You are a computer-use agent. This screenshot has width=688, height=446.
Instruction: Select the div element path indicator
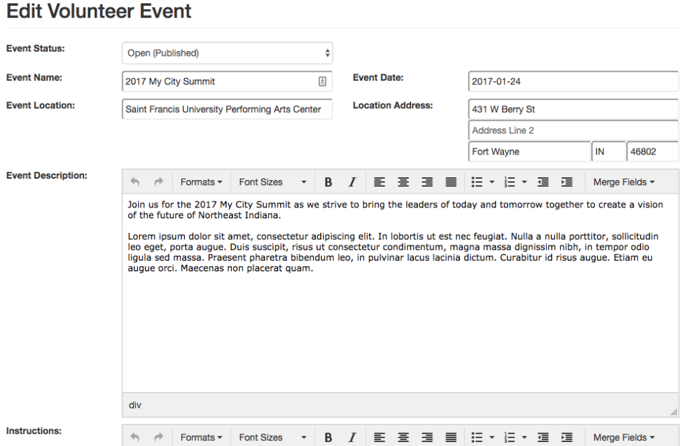click(134, 405)
